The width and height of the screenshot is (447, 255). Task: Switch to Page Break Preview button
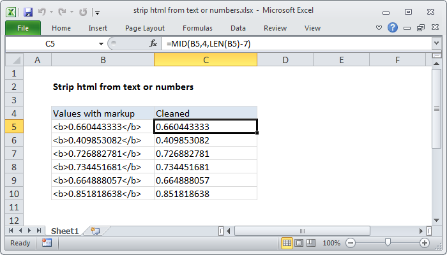(x=311, y=243)
